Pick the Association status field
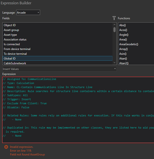154x159 pixels. [57, 39]
